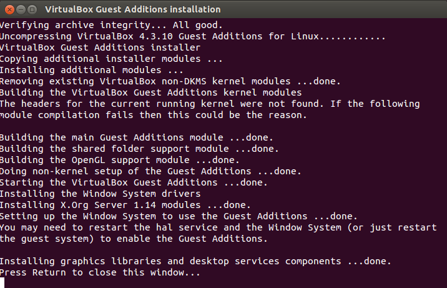
Task: Click the white terminal cursor block
Action: point(3,283)
